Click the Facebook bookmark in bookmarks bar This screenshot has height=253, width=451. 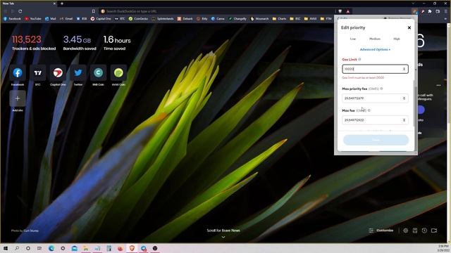pyautogui.click(x=12, y=19)
